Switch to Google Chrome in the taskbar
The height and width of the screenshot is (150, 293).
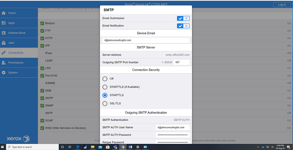[x=123, y=147]
